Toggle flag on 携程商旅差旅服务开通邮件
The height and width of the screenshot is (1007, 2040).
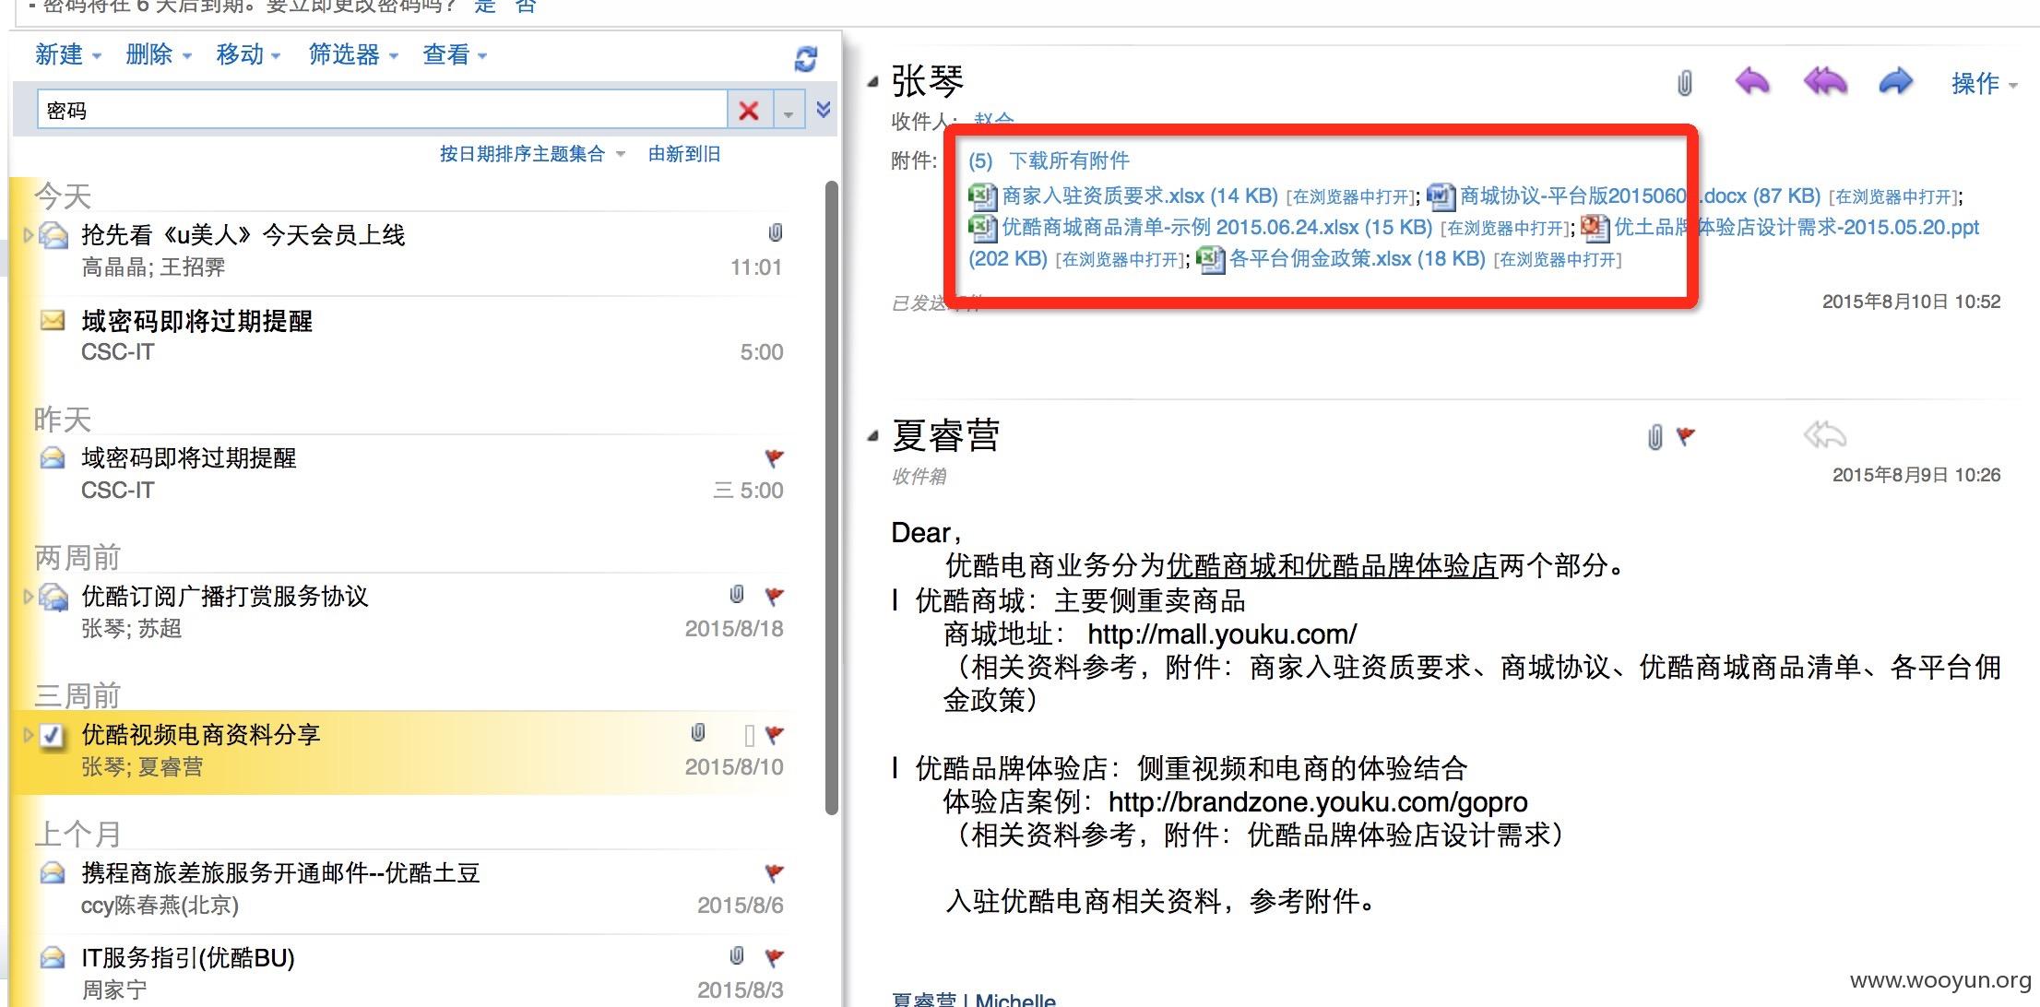pyautogui.click(x=775, y=872)
